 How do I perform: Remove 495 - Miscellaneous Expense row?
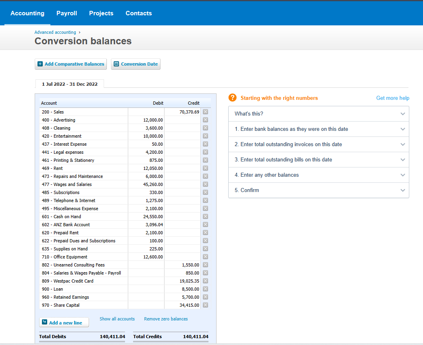pyautogui.click(x=205, y=209)
